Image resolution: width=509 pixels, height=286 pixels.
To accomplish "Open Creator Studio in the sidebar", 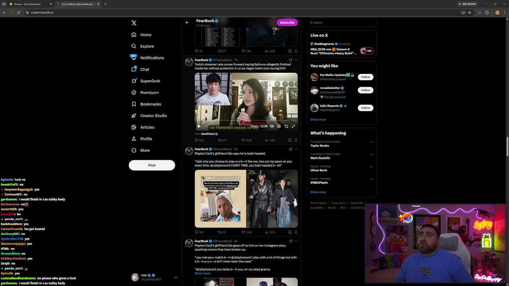I will click(149, 116).
